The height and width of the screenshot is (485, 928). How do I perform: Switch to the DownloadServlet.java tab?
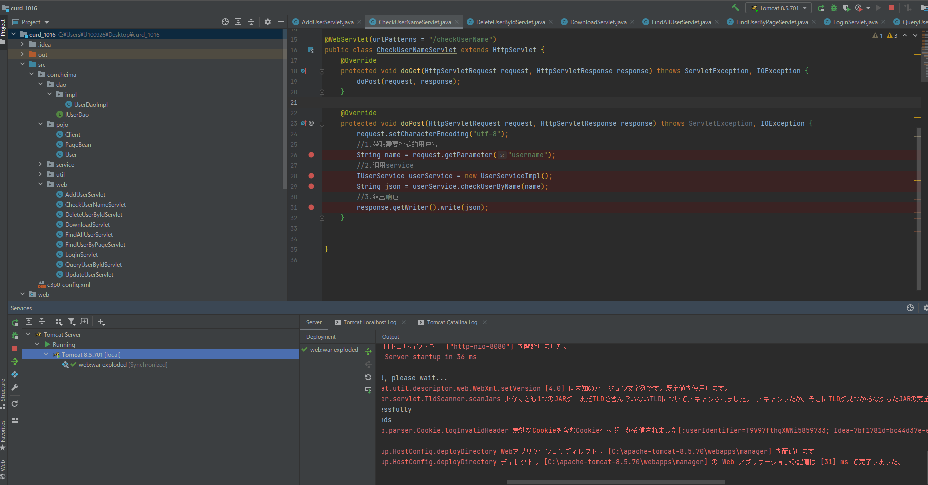pyautogui.click(x=598, y=22)
